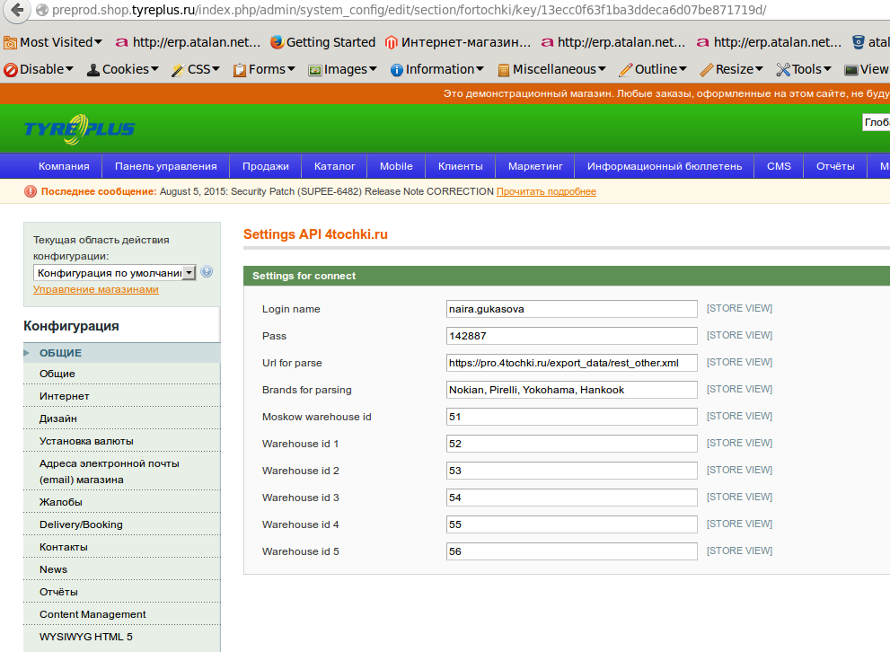Open the Miscellaneous developer toolbar menu
This screenshot has height=652, width=890.
(x=551, y=69)
